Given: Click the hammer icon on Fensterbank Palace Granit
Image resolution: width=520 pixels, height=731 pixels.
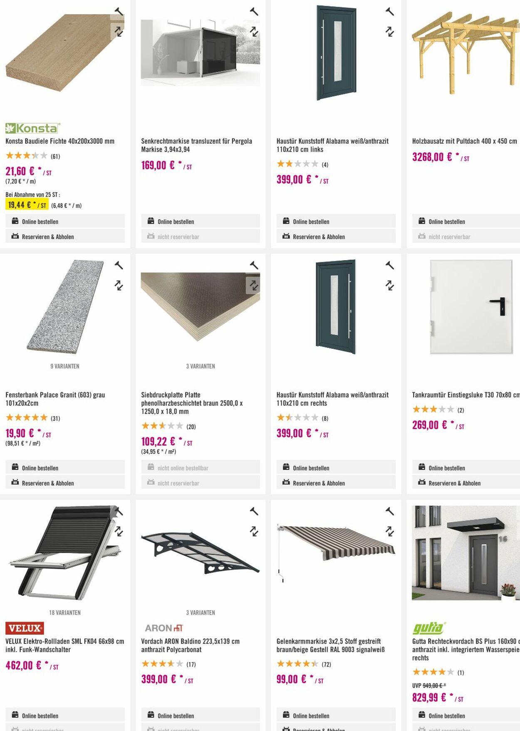Looking at the screenshot, I should (119, 265).
